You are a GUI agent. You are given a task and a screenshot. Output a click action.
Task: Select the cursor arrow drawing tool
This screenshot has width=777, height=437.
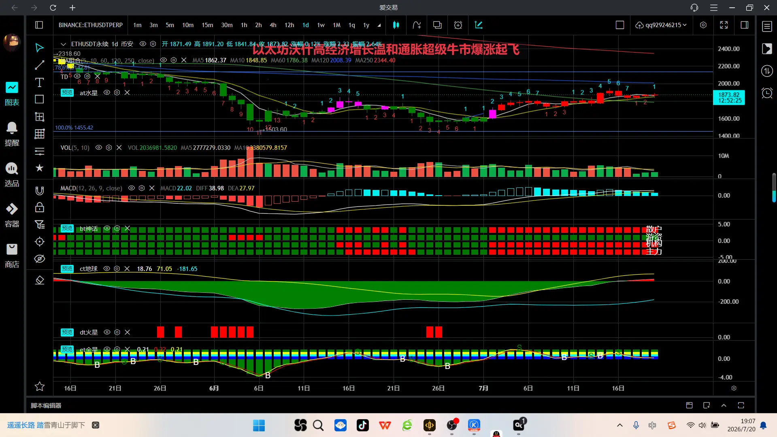[39, 48]
